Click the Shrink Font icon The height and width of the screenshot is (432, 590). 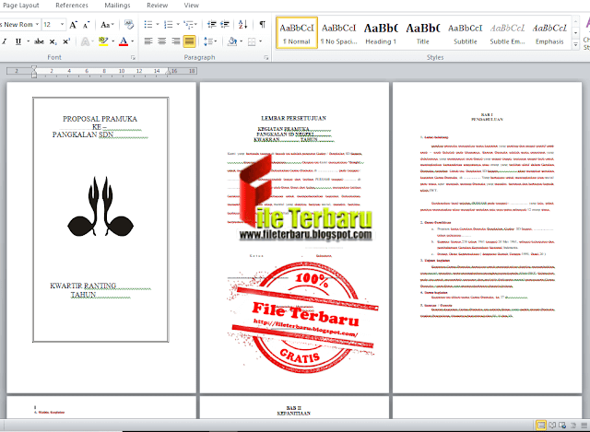[x=87, y=25]
